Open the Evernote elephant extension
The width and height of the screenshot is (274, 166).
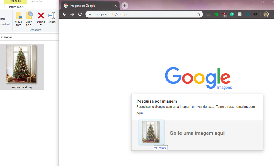pos(216,14)
